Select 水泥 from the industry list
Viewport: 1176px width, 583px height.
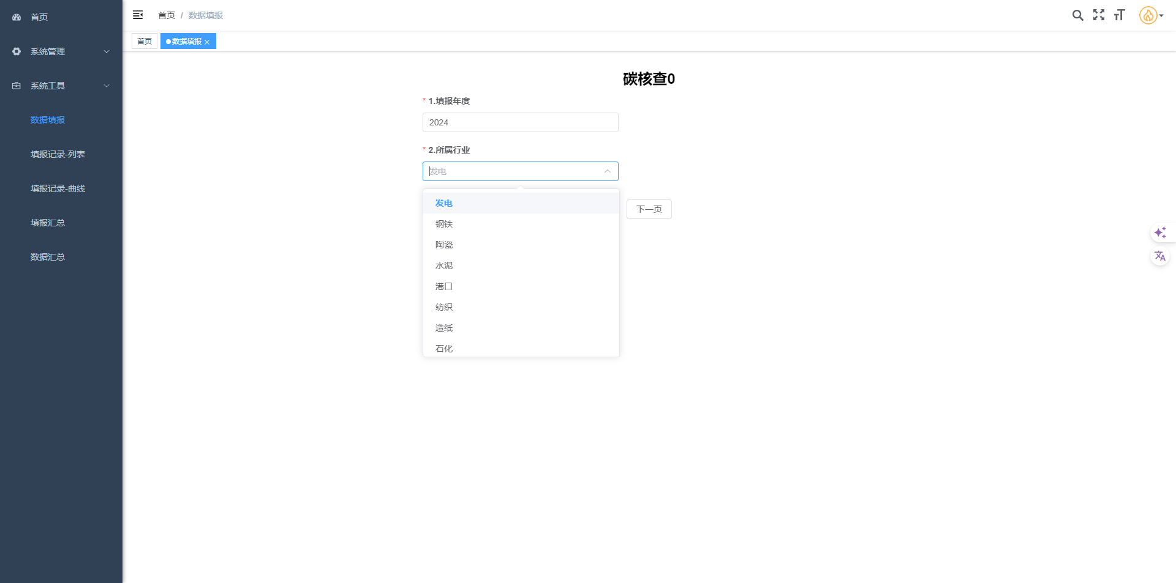click(x=521, y=266)
